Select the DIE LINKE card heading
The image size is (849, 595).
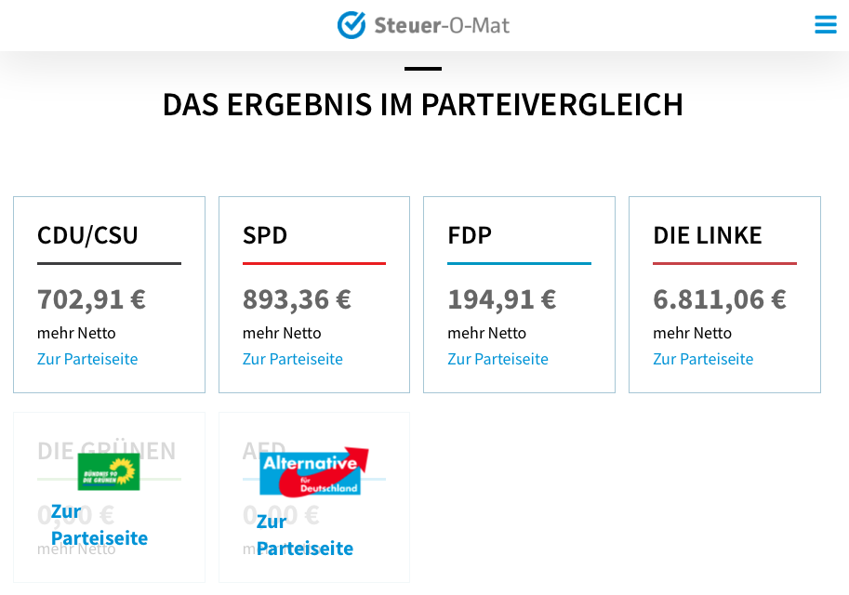coord(708,235)
